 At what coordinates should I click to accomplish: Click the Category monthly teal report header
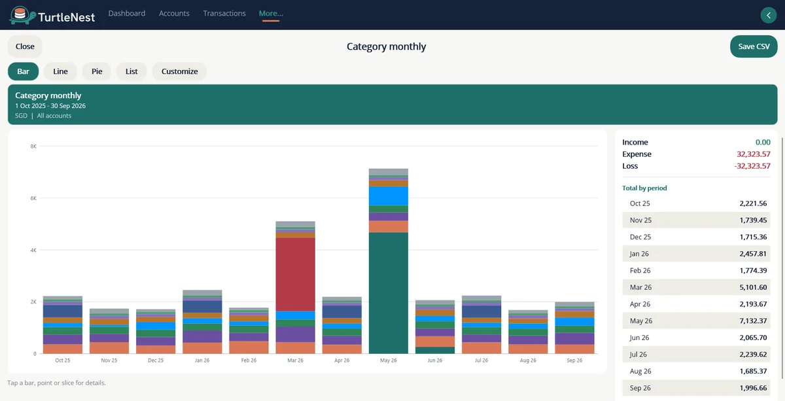pos(392,105)
